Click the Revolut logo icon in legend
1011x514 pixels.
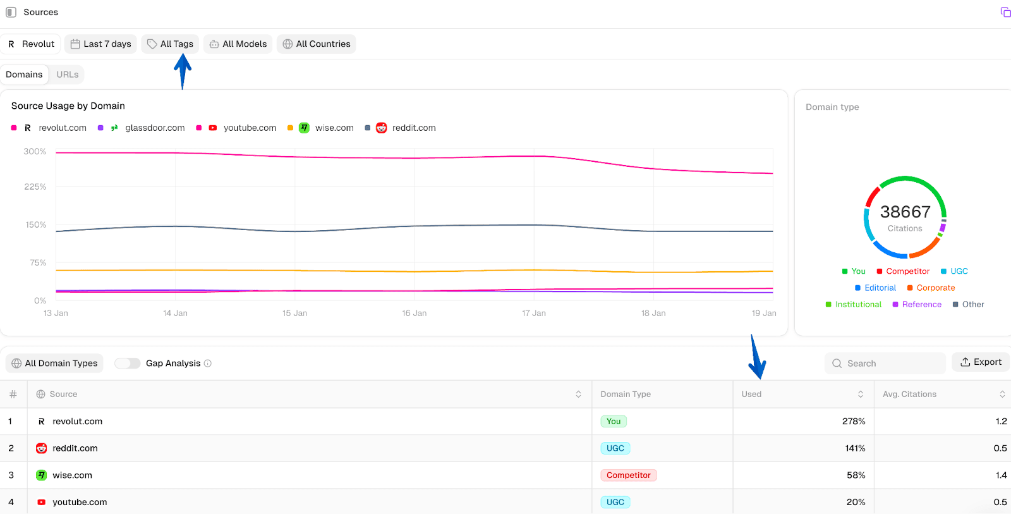point(28,128)
